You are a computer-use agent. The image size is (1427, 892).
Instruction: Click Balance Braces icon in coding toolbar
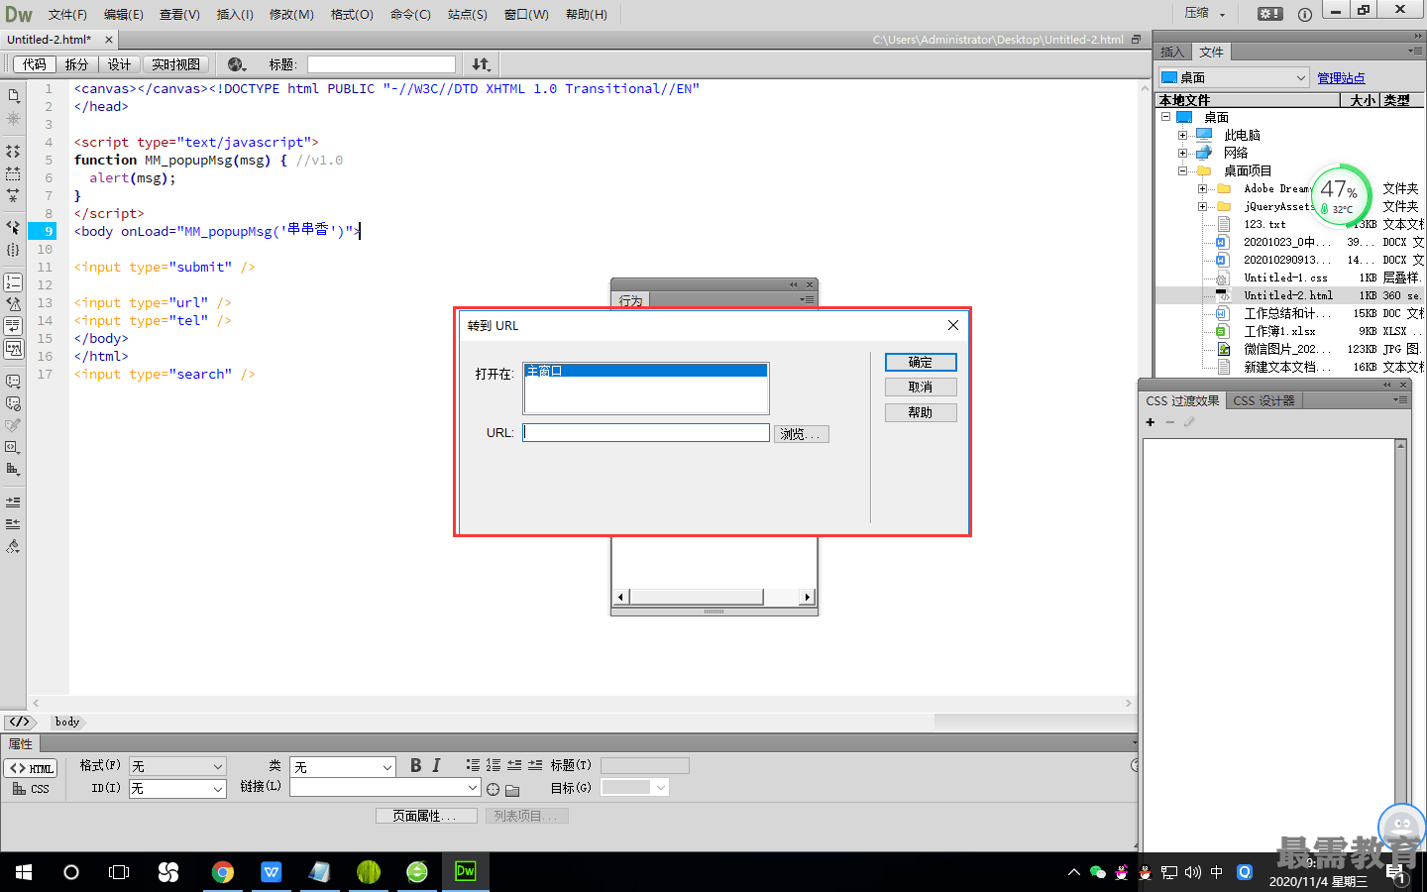click(x=13, y=250)
